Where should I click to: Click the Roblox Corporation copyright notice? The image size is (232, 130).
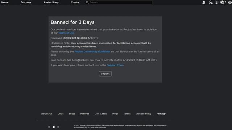pos(120,126)
